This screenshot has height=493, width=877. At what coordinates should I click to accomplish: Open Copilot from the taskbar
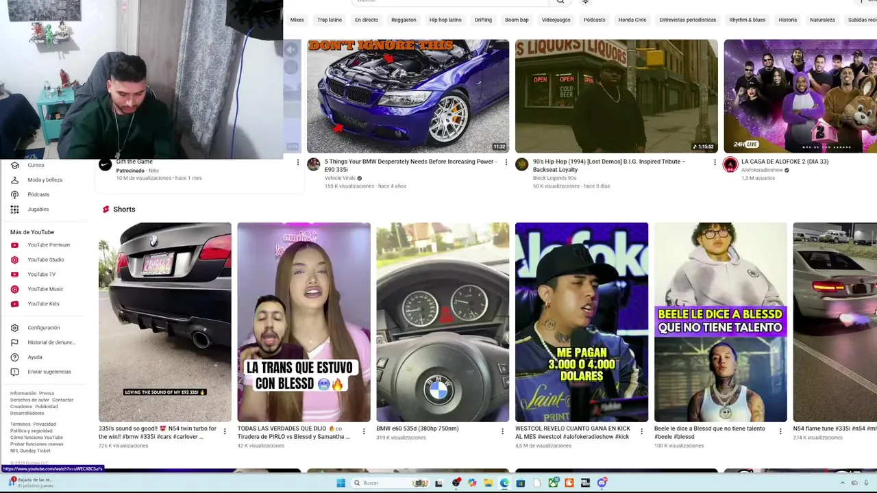coord(472,483)
